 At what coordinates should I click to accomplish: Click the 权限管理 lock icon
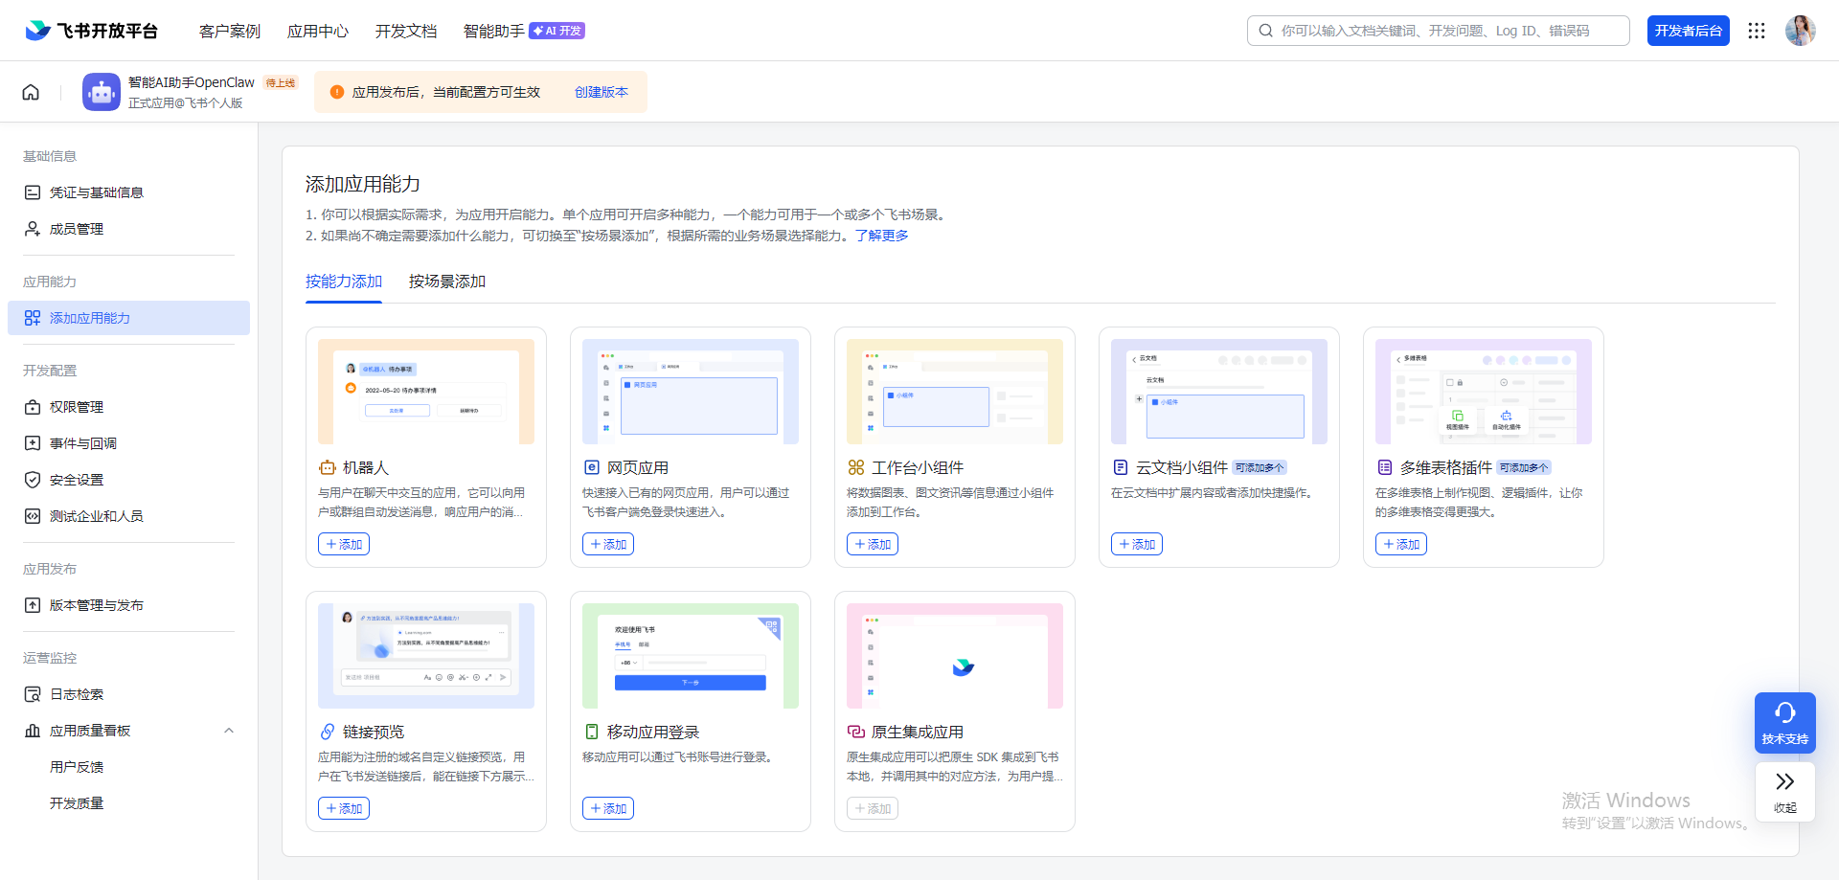pos(33,407)
